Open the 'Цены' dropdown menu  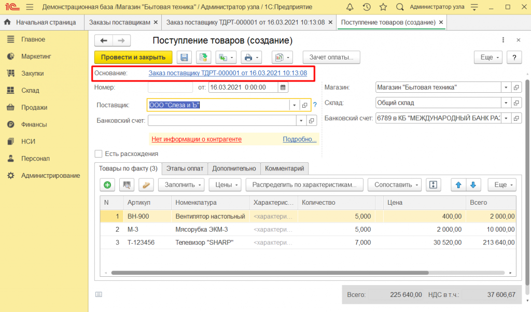pos(225,185)
